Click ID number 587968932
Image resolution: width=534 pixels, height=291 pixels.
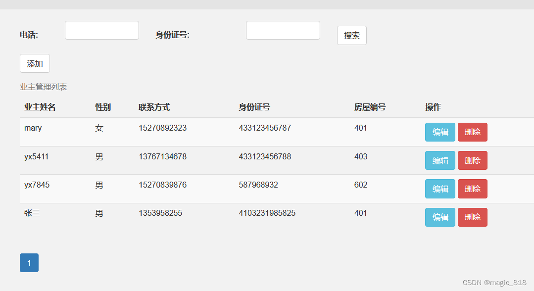(258, 185)
